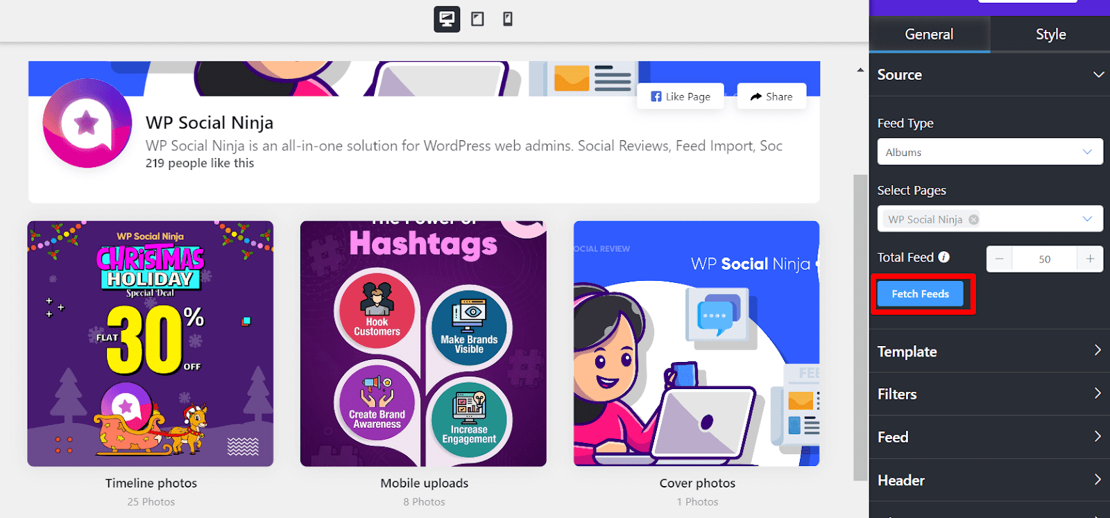
Task: Switch to tablet preview mode
Action: point(477,19)
